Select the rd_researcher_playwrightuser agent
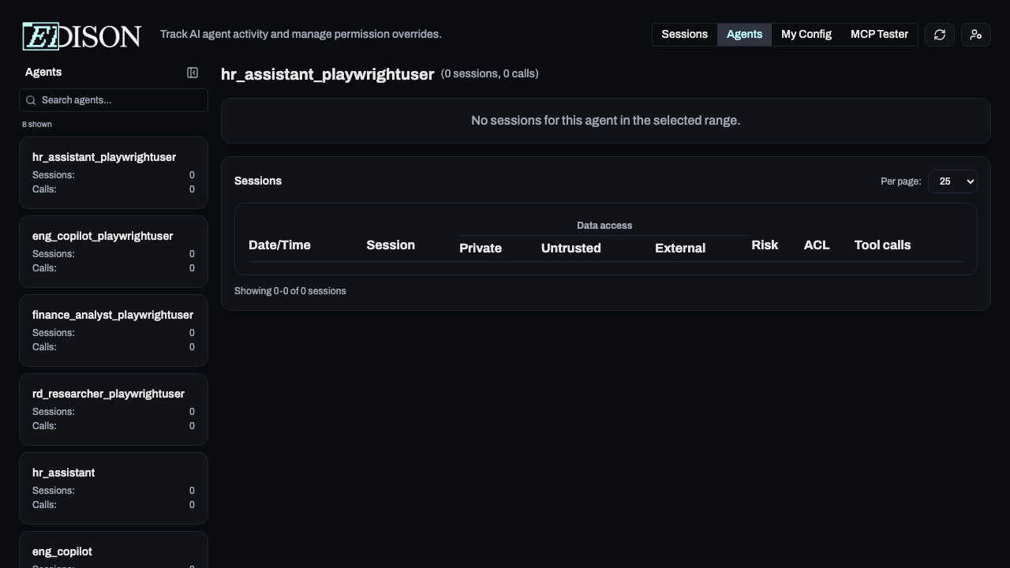1010x568 pixels. pyautogui.click(x=114, y=409)
